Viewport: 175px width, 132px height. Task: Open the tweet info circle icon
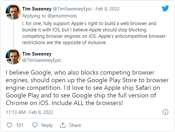[165, 112]
